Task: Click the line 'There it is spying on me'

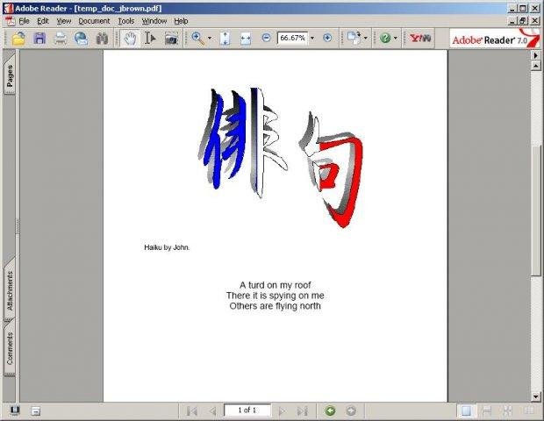Action: (276, 296)
